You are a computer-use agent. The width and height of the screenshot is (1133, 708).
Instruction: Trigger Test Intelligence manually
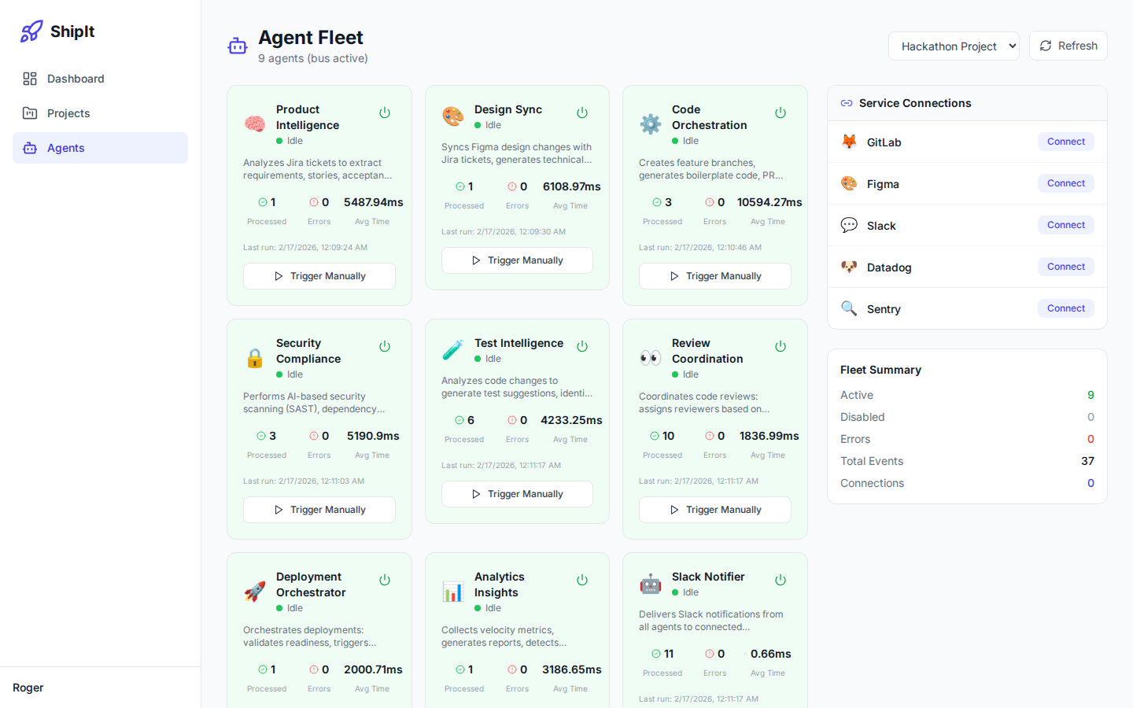point(517,494)
